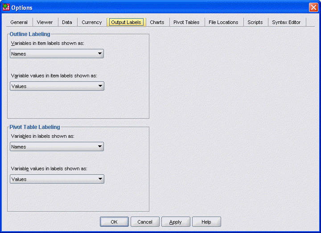This screenshot has width=321, height=233.
Task: Select the Data tab
Action: point(67,22)
